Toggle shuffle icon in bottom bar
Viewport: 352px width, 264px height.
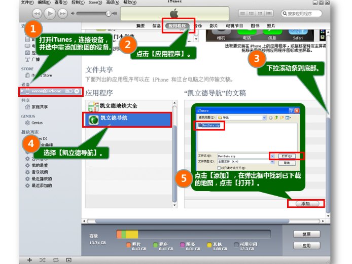pyautogui.click(x=43, y=260)
